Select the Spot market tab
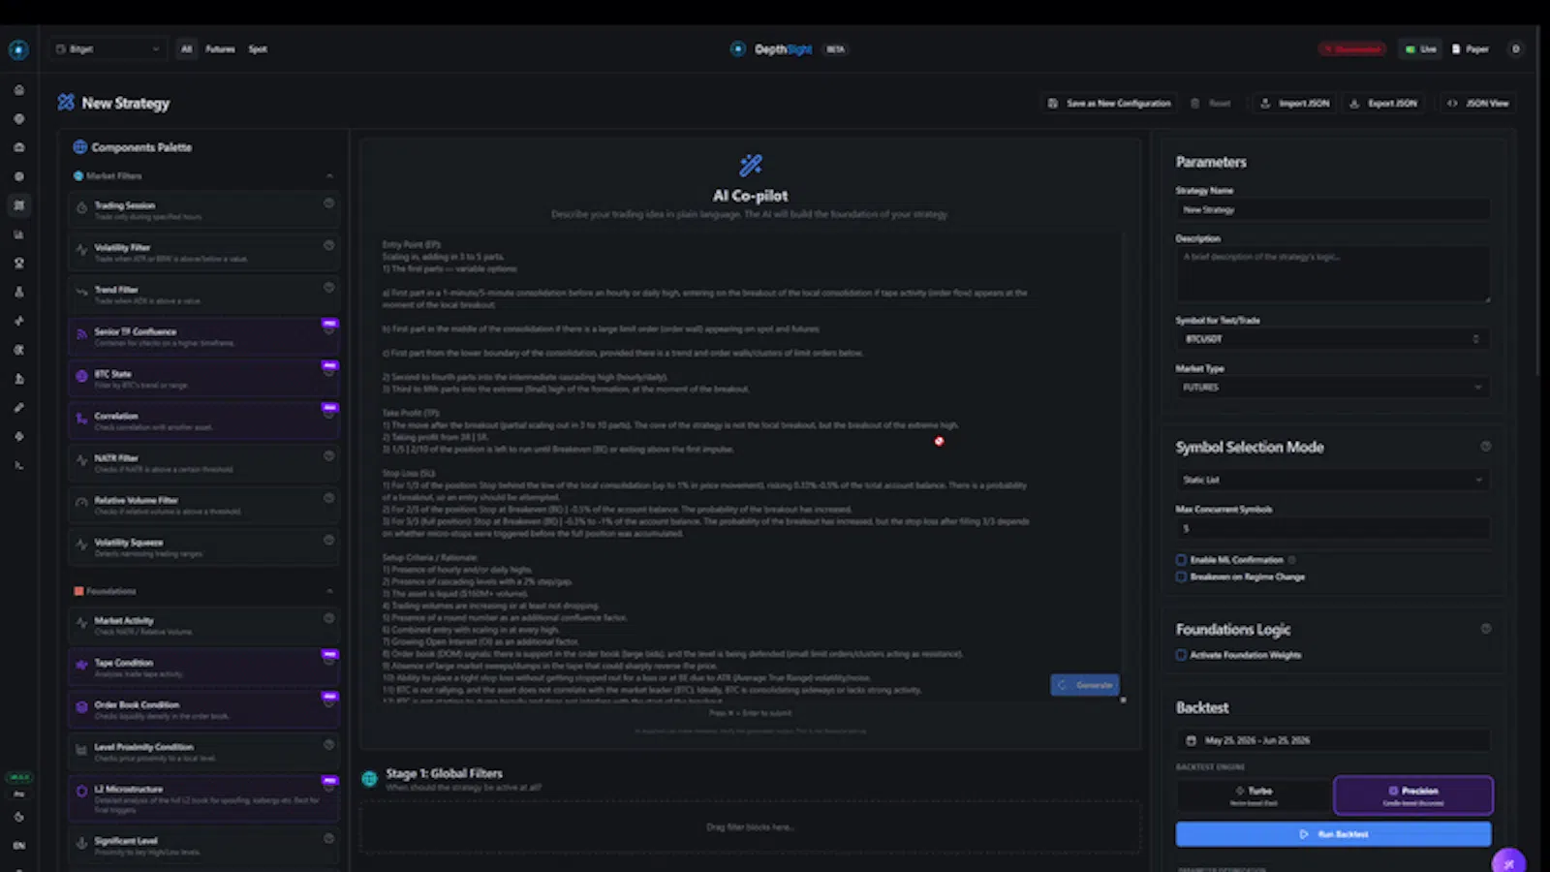The image size is (1550, 872). [258, 49]
